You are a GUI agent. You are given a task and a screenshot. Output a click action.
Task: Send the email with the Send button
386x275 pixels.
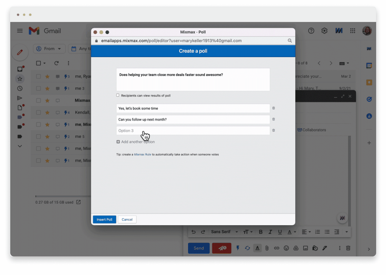pyautogui.click(x=199, y=248)
